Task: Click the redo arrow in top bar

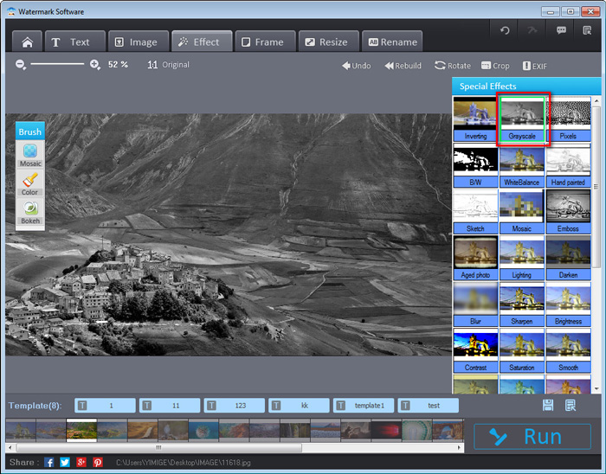Action: pyautogui.click(x=532, y=30)
